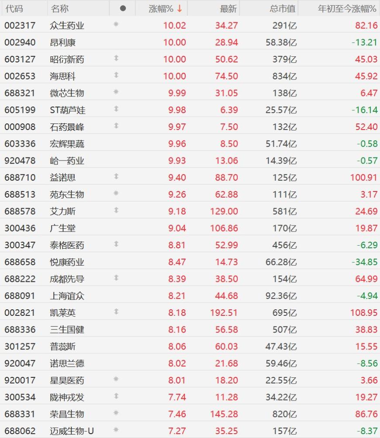Click the latest price 145.28
The width and height of the screenshot is (380, 438).
(x=224, y=414)
